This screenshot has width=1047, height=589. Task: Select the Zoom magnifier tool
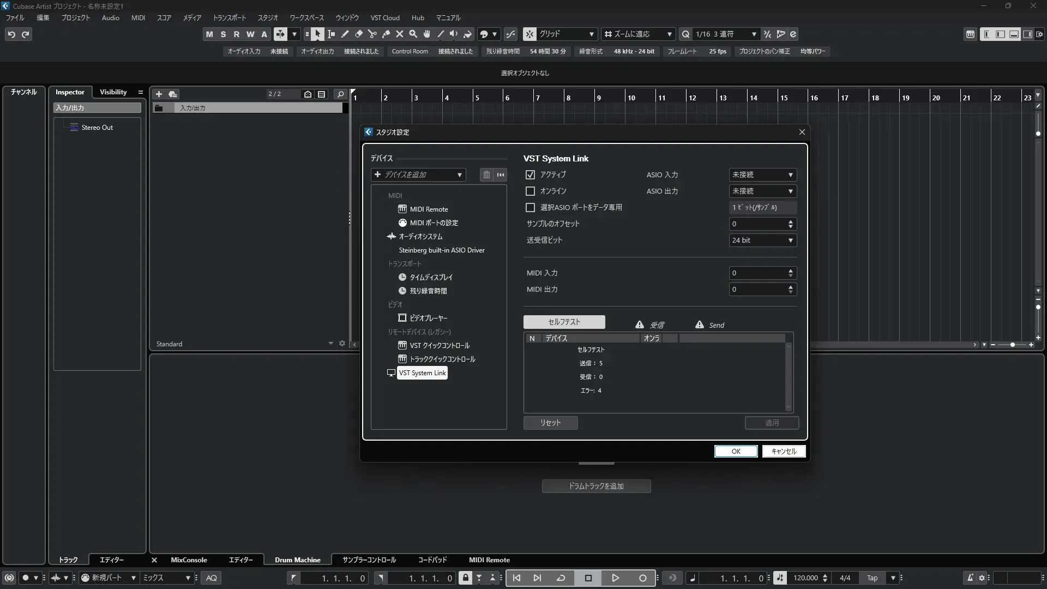(413, 34)
